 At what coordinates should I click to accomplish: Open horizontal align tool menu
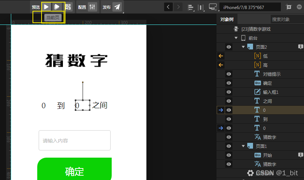191,8
